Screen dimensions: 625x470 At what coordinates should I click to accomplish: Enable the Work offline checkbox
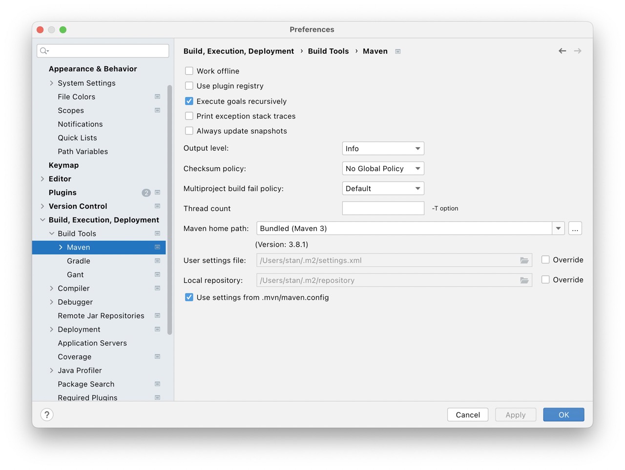[189, 71]
